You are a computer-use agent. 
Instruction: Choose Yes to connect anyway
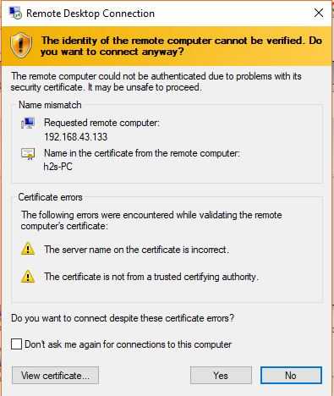221,376
